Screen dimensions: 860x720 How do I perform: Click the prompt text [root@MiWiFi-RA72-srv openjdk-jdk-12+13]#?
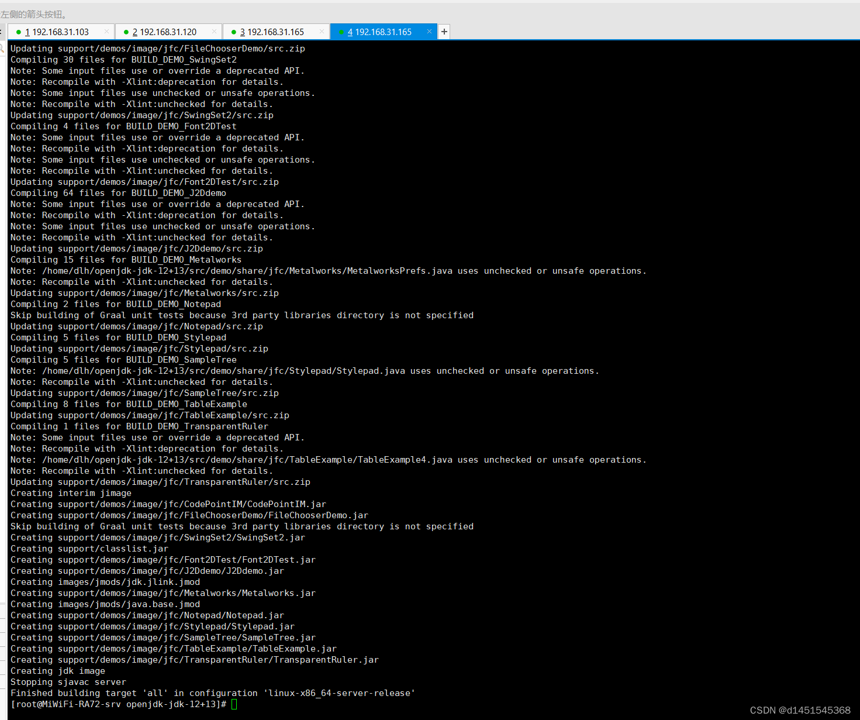point(119,704)
